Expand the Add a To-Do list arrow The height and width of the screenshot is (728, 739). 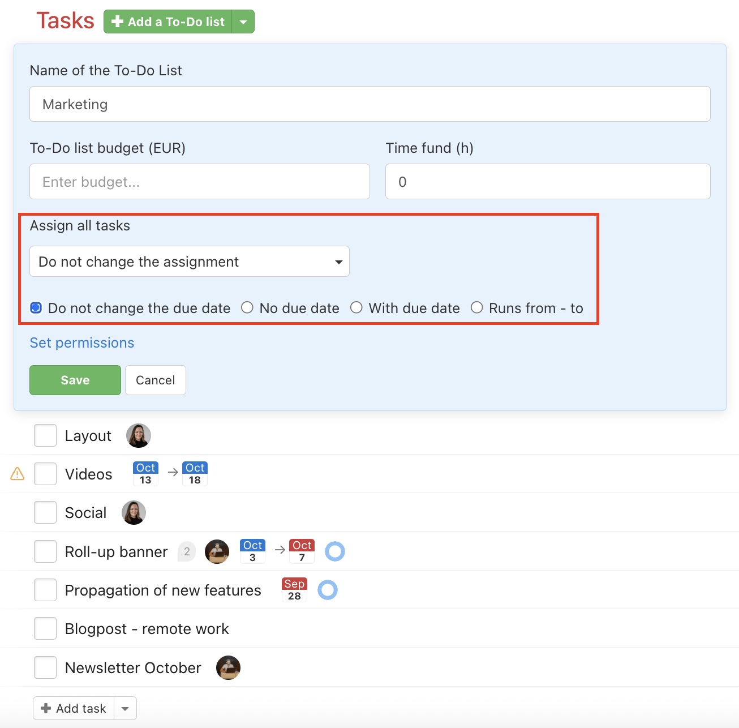[243, 22]
